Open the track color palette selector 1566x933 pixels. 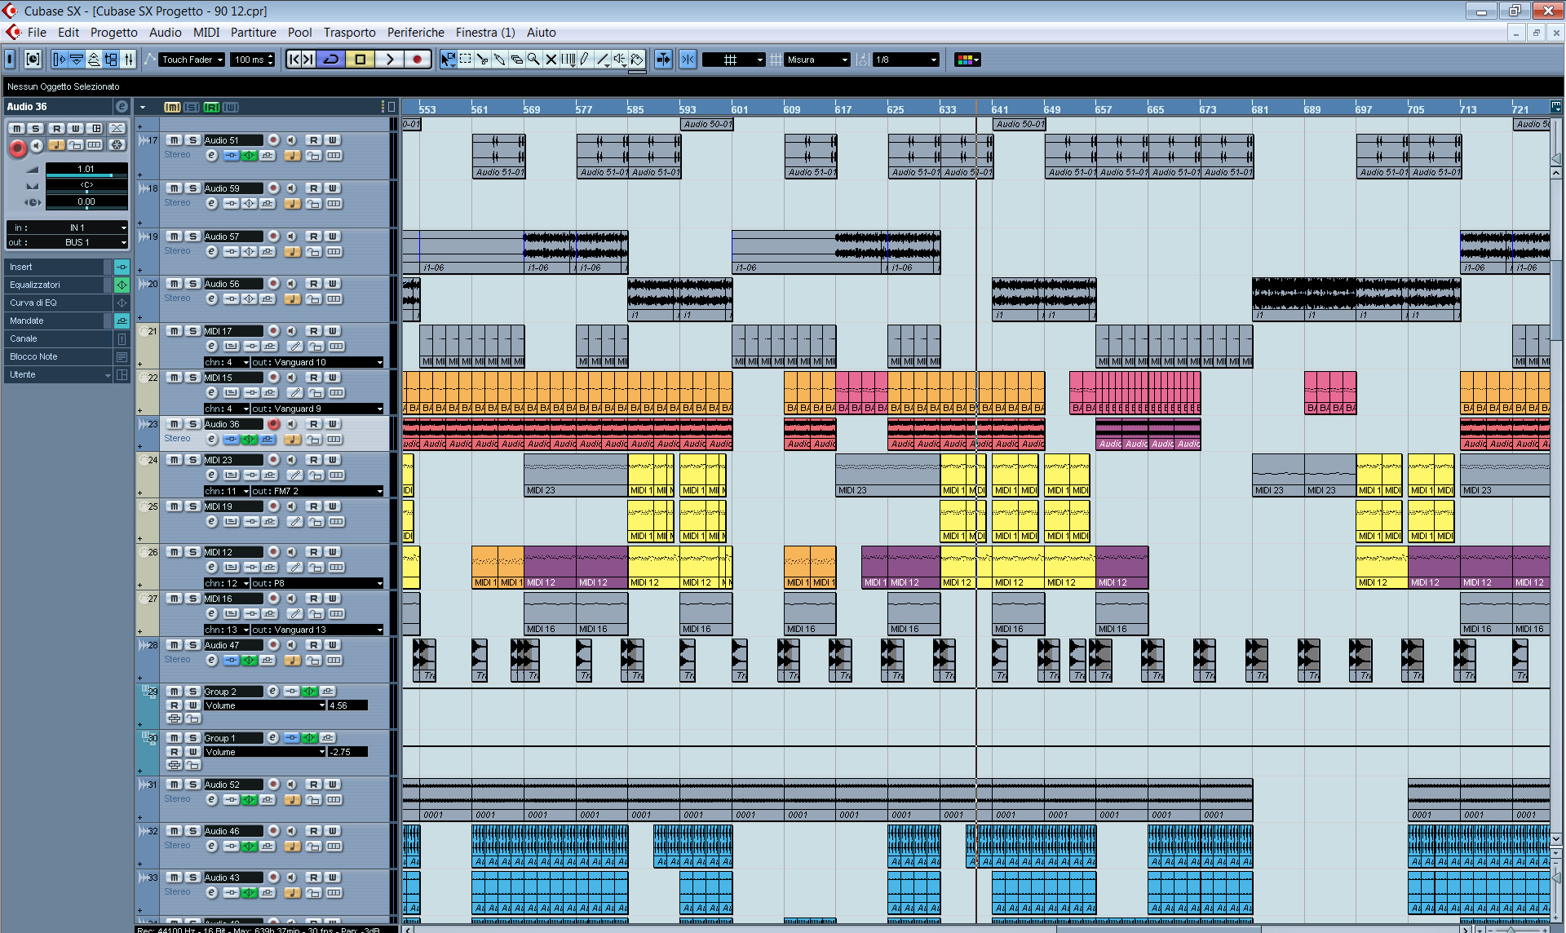coord(968,60)
